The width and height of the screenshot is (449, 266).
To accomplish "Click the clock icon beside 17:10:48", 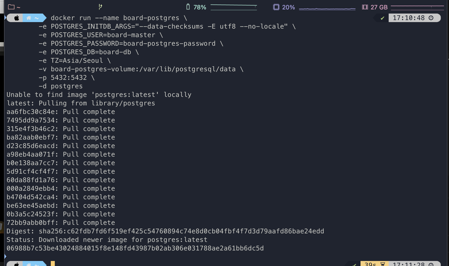I will 431,18.
